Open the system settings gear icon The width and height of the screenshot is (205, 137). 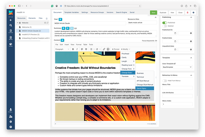click(x=11, y=122)
